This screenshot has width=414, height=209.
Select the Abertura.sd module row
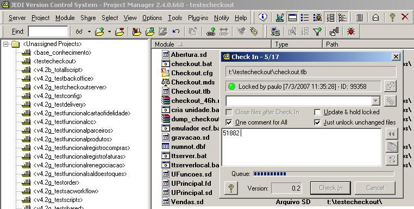tap(189, 55)
